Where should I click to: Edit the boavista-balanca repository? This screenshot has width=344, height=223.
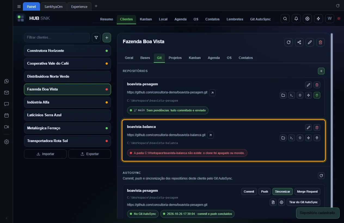coord(308,127)
